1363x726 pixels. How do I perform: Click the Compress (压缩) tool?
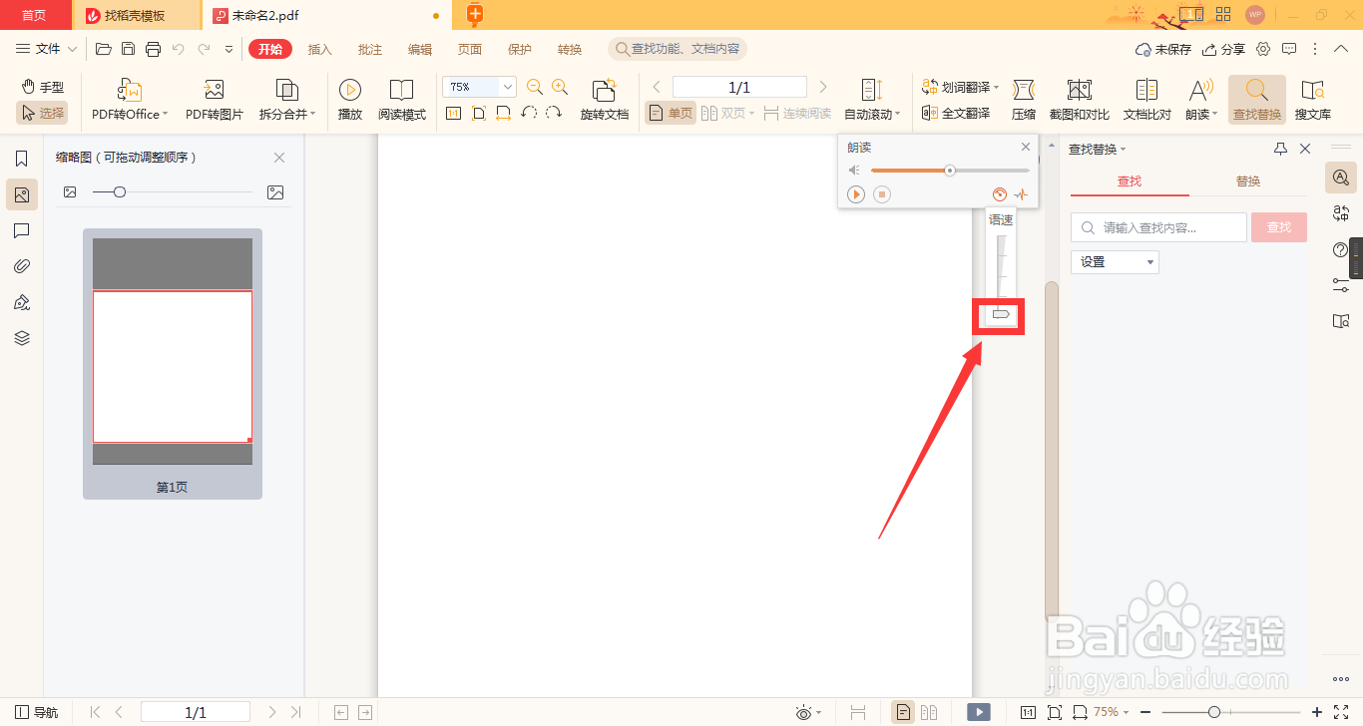click(x=1024, y=100)
